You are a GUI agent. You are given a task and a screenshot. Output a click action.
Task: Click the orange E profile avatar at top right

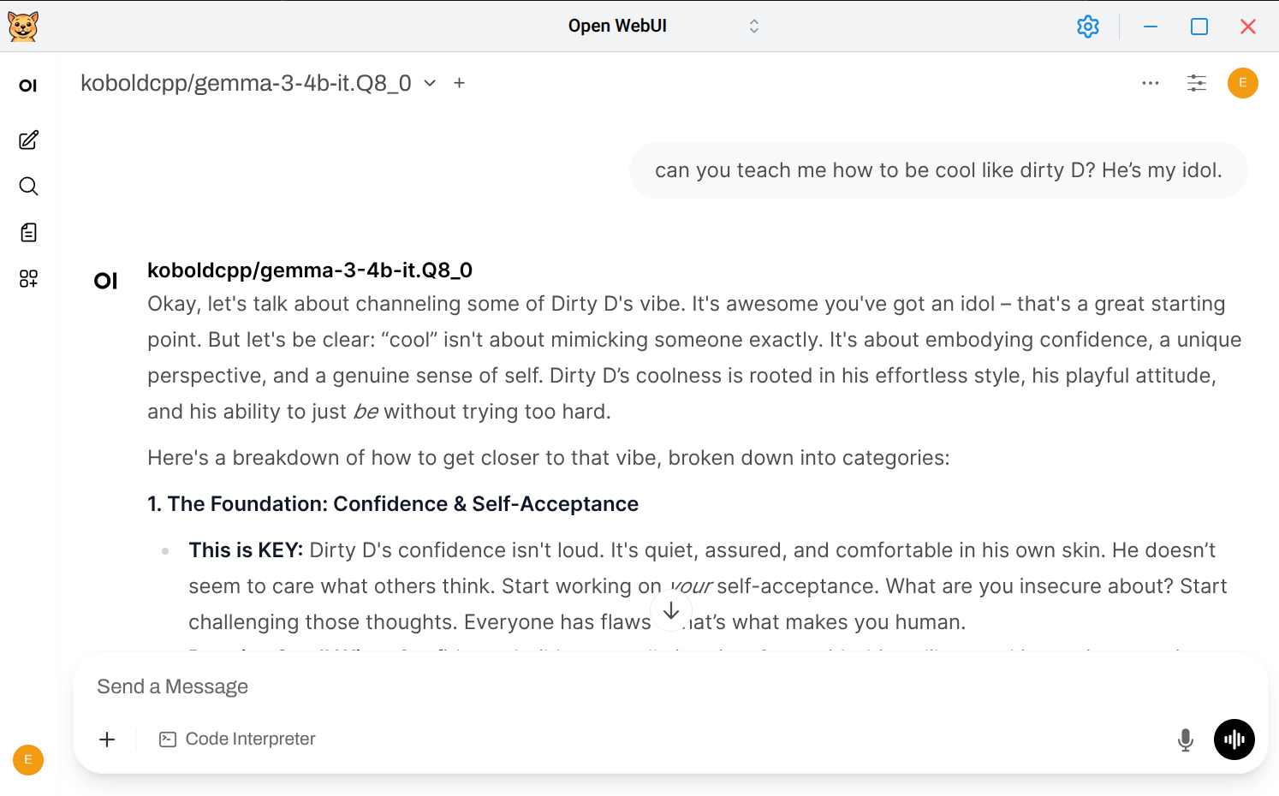point(1243,83)
